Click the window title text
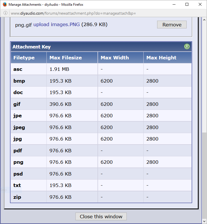This screenshot has height=224, width=207. point(46,5)
